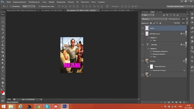Click the zoom percentage field in status bar

click(9, 99)
